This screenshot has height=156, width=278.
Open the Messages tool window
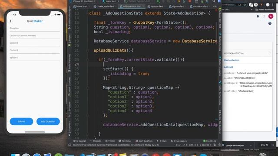(x=179, y=141)
